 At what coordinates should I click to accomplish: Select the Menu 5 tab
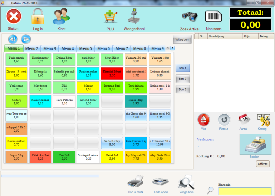86,48
